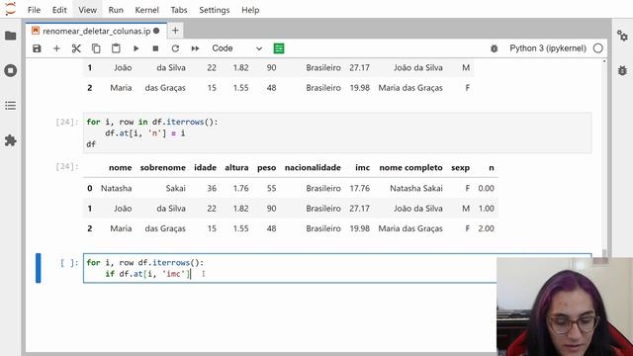Interrupt the kernel with stop button

pos(155,48)
